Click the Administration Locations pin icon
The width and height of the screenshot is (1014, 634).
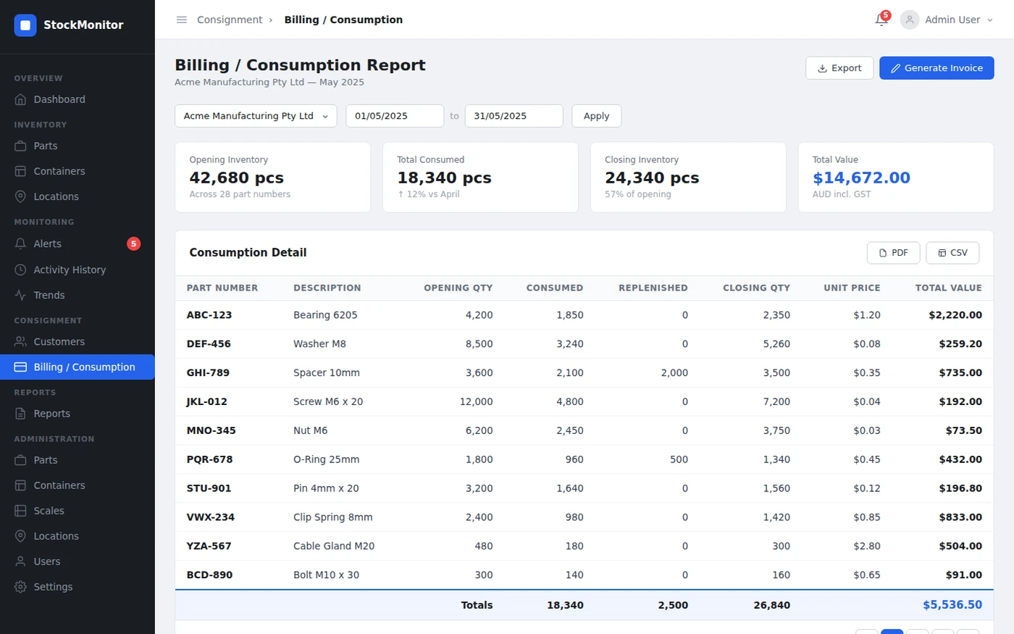[20, 535]
